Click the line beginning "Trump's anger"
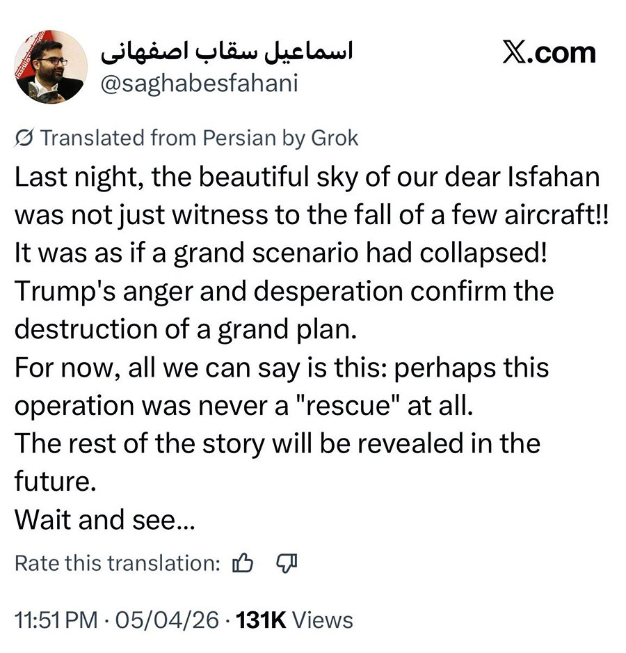Screen dimensions: 626x653 (x=284, y=290)
